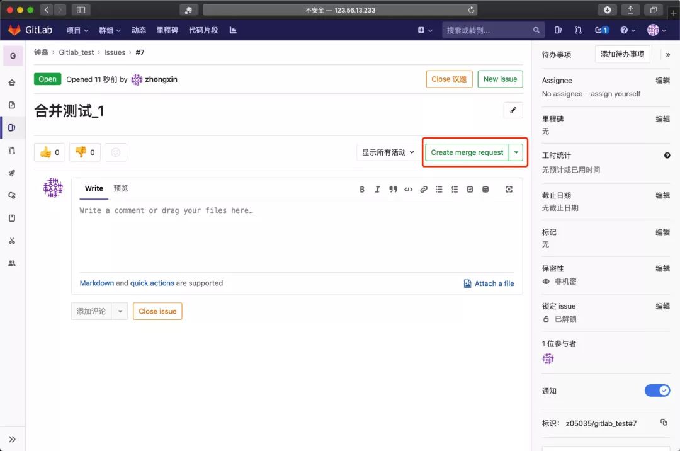
Task: Add a bullet list in comment editor
Action: (439, 190)
